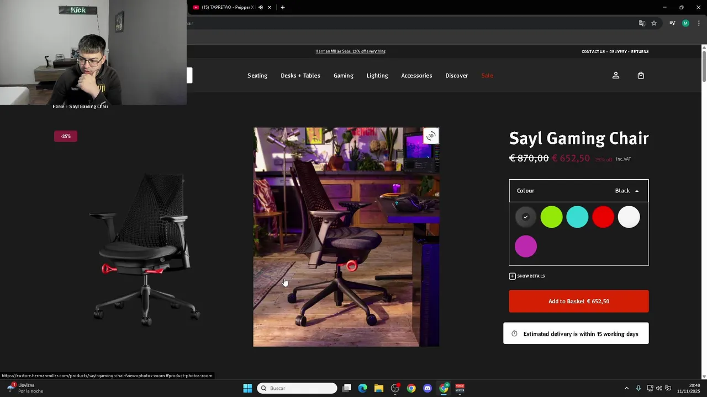Open the media control icon in Chrome toolbar
The height and width of the screenshot is (397, 707).
pos(672,23)
